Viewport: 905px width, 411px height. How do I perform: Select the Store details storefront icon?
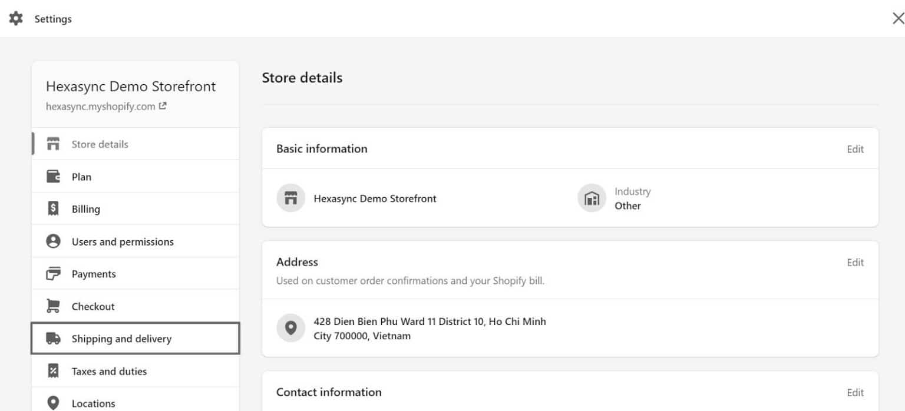[52, 143]
